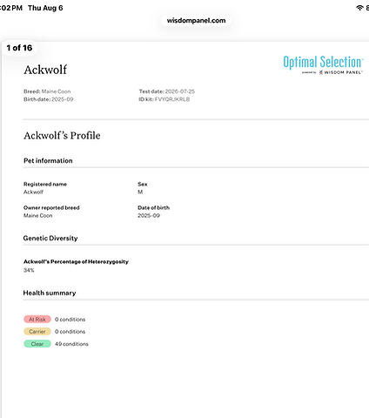Viewport: 369px width, 418px height.
Task: Click the Wisdom Panel logo mark
Action: tap(321, 72)
